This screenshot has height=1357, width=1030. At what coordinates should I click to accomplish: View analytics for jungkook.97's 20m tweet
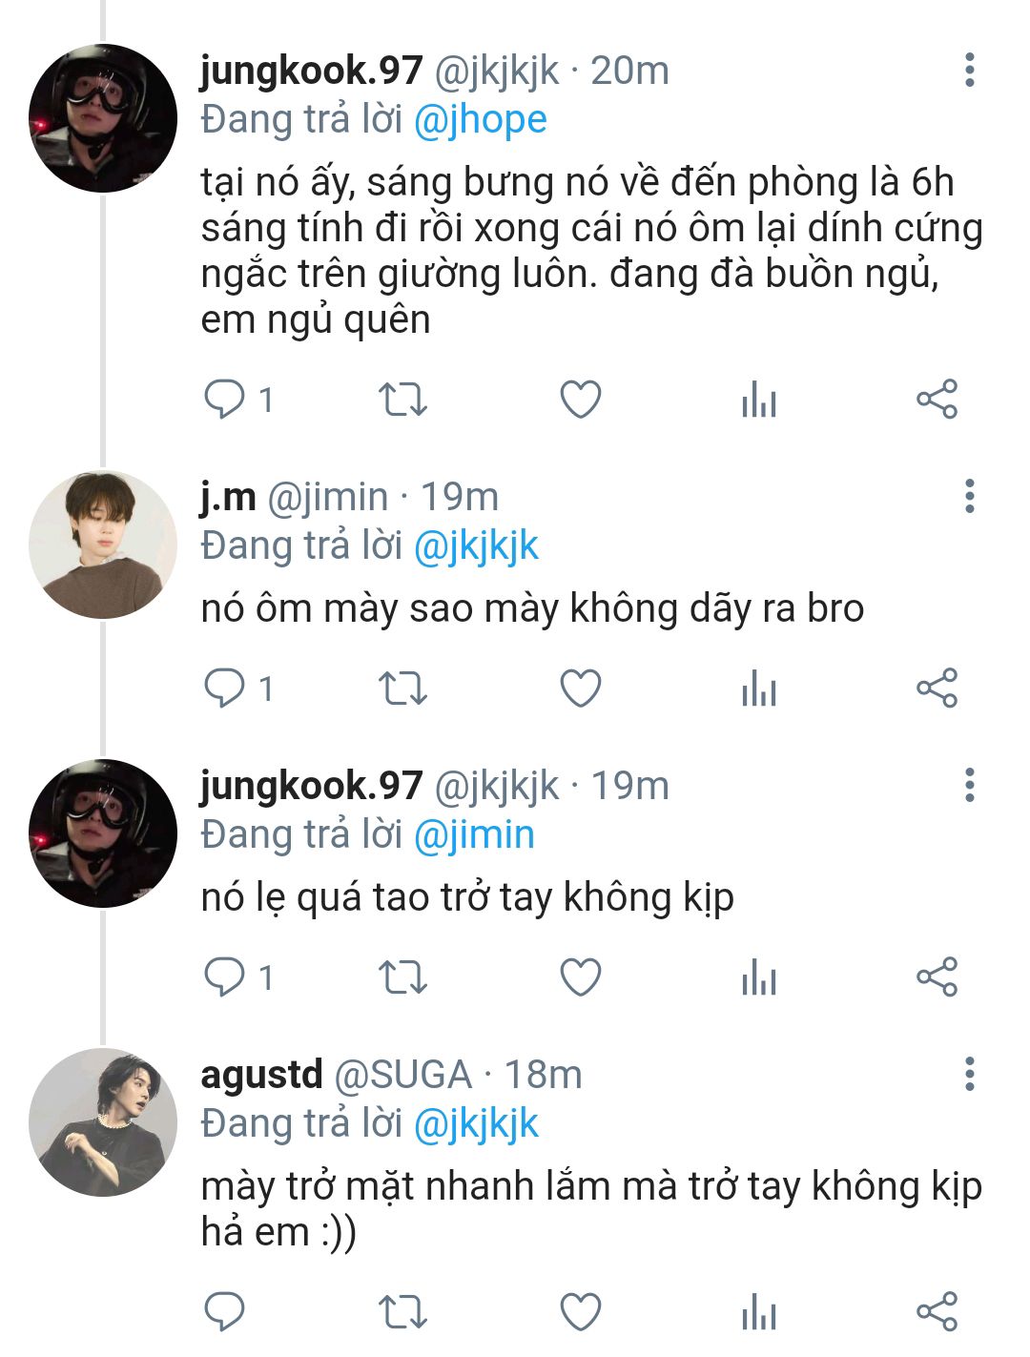[x=759, y=400]
